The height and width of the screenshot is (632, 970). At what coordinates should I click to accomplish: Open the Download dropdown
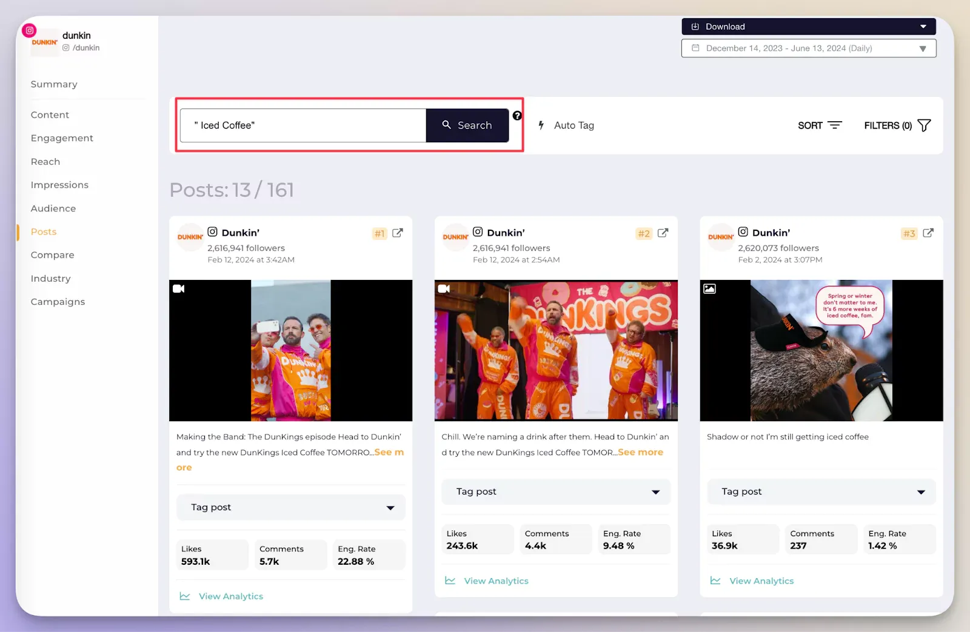click(809, 27)
